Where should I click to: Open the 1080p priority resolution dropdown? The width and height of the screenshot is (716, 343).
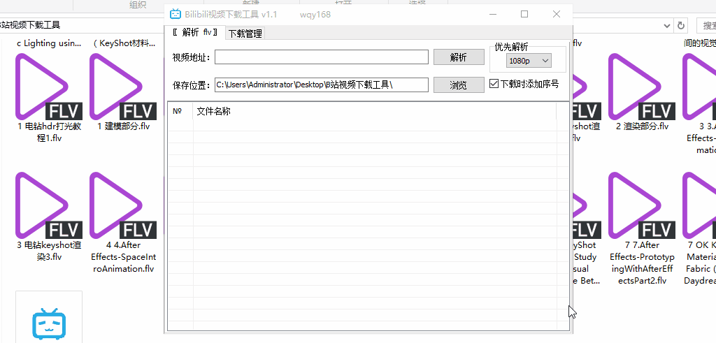click(529, 60)
